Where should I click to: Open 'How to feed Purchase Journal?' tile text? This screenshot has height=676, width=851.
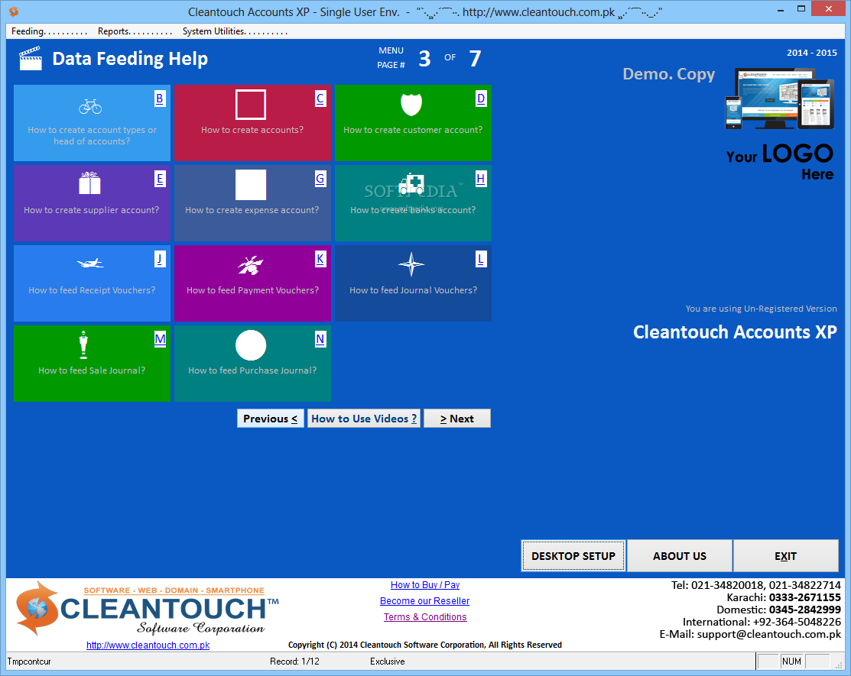pyautogui.click(x=252, y=370)
